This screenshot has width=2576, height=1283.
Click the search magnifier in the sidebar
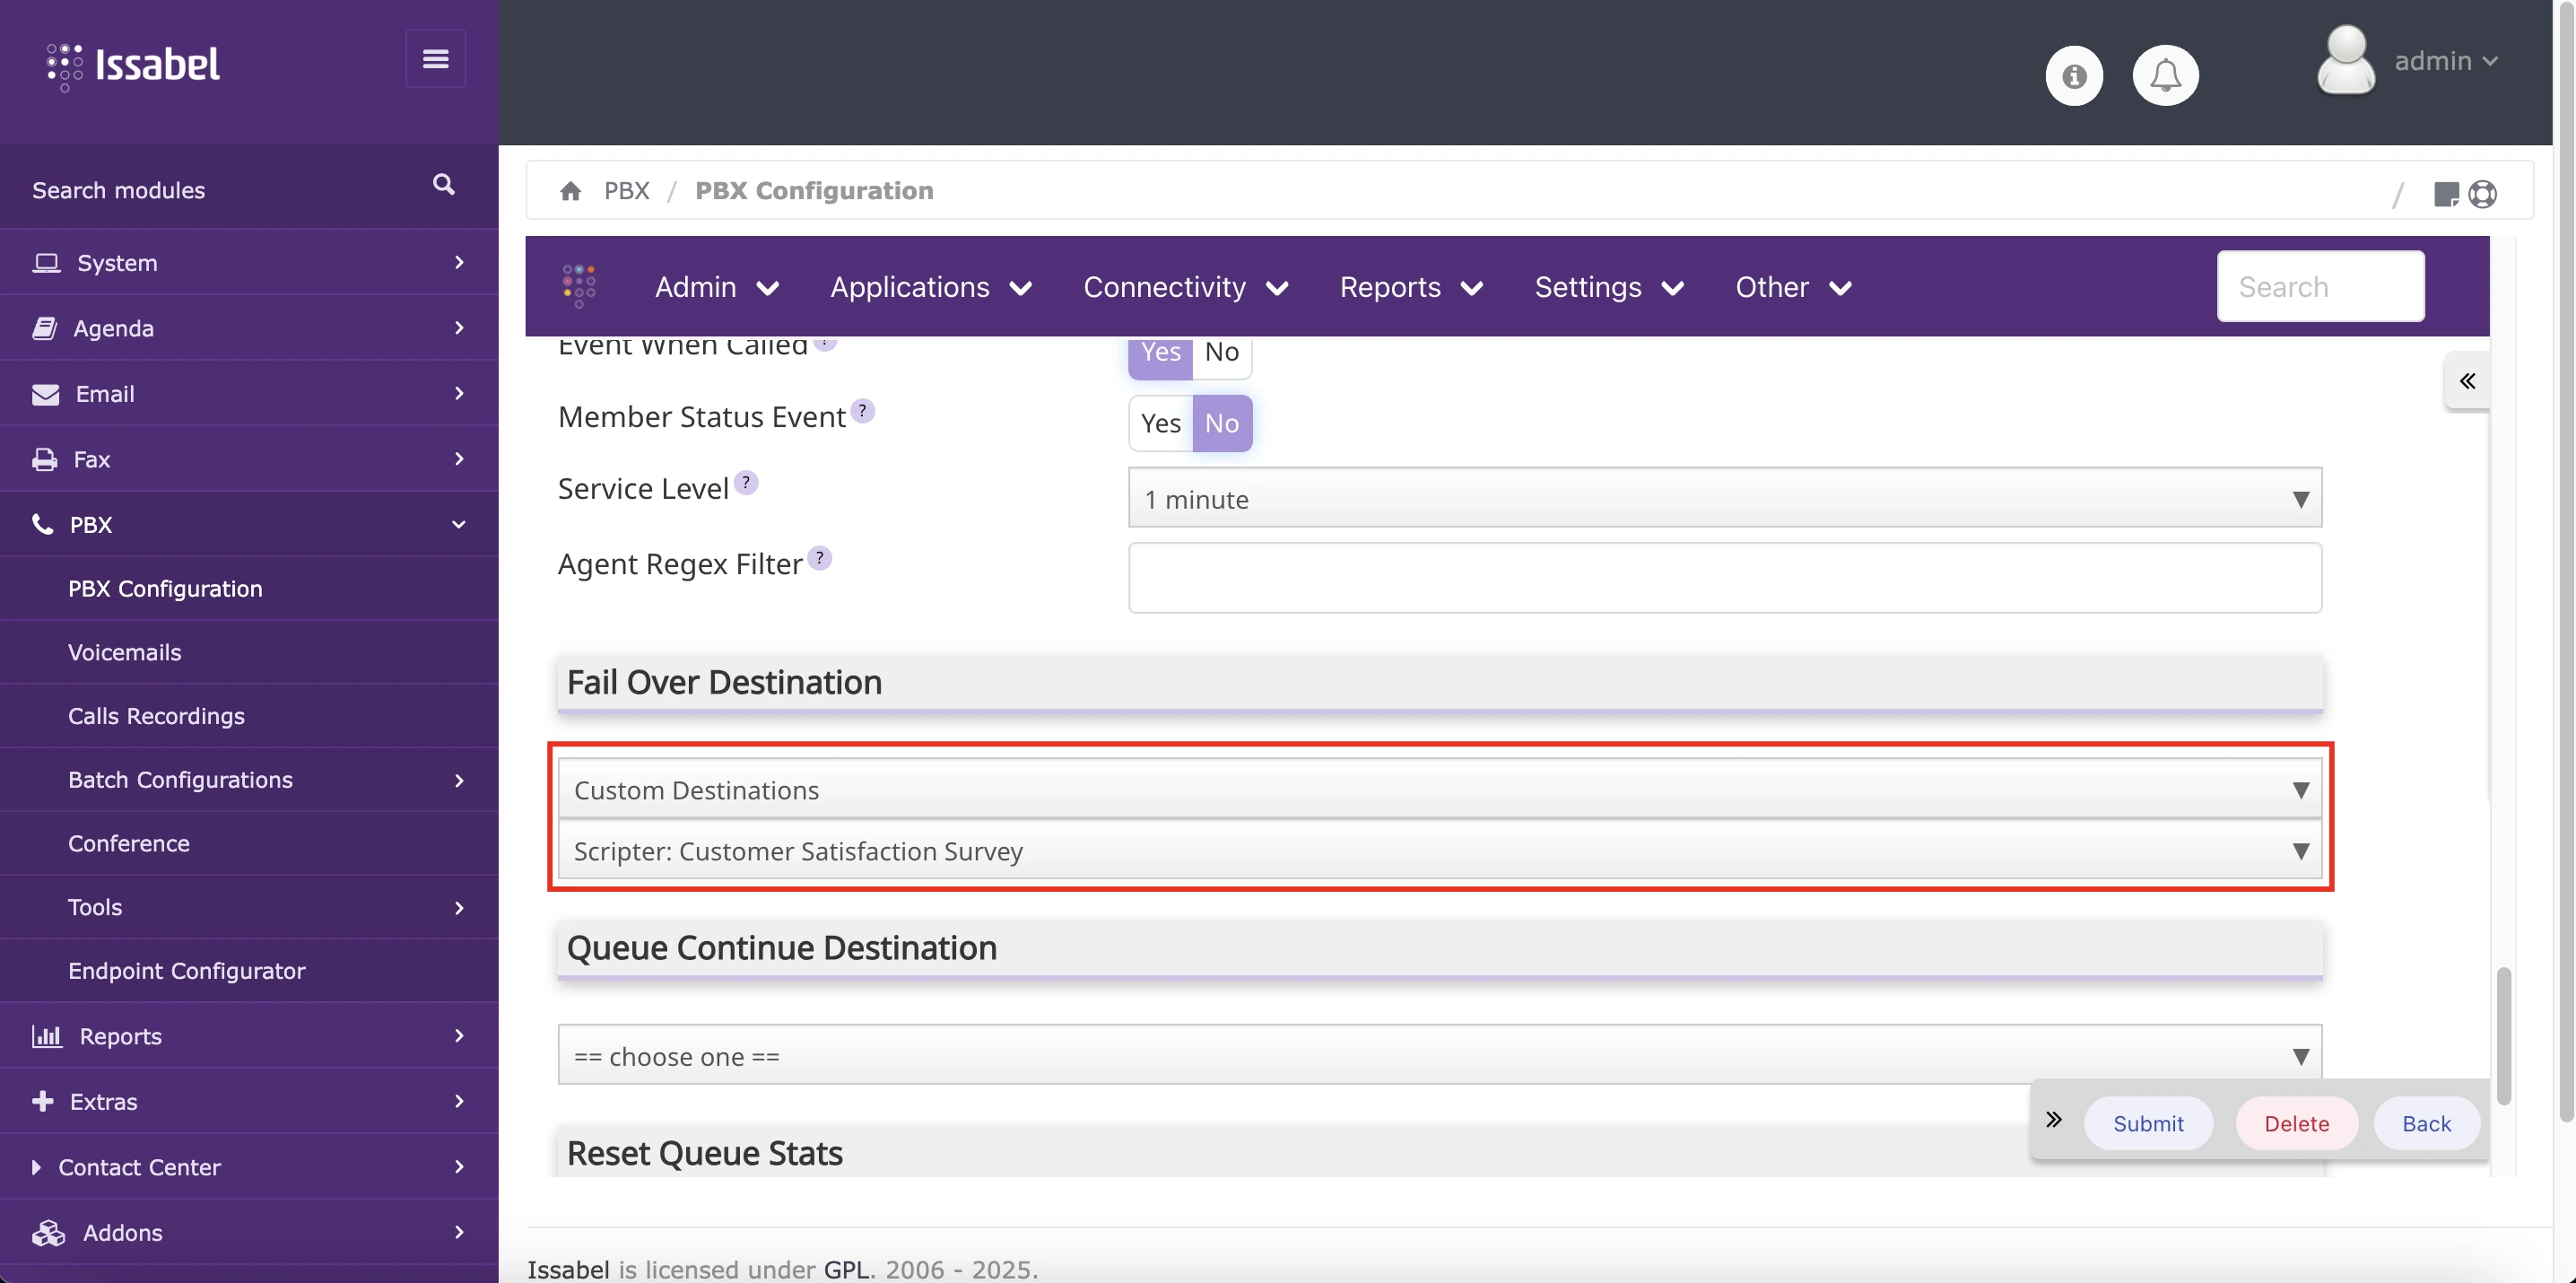click(443, 185)
